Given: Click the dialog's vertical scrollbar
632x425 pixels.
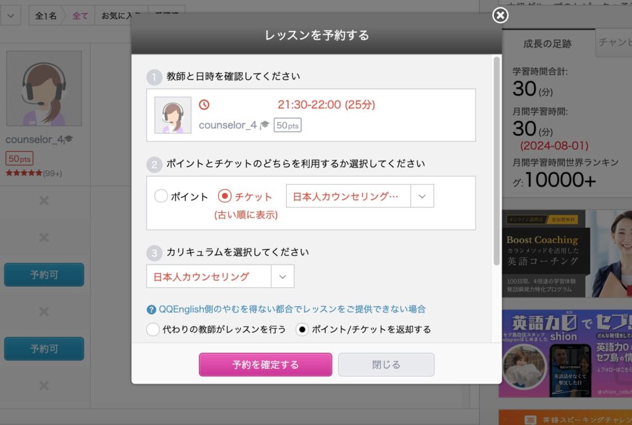Looking at the screenshot, I should 496,160.
